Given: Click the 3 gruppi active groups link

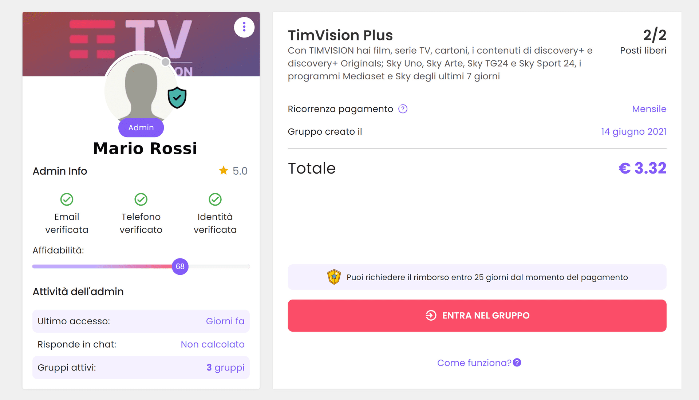Looking at the screenshot, I should click(x=225, y=368).
